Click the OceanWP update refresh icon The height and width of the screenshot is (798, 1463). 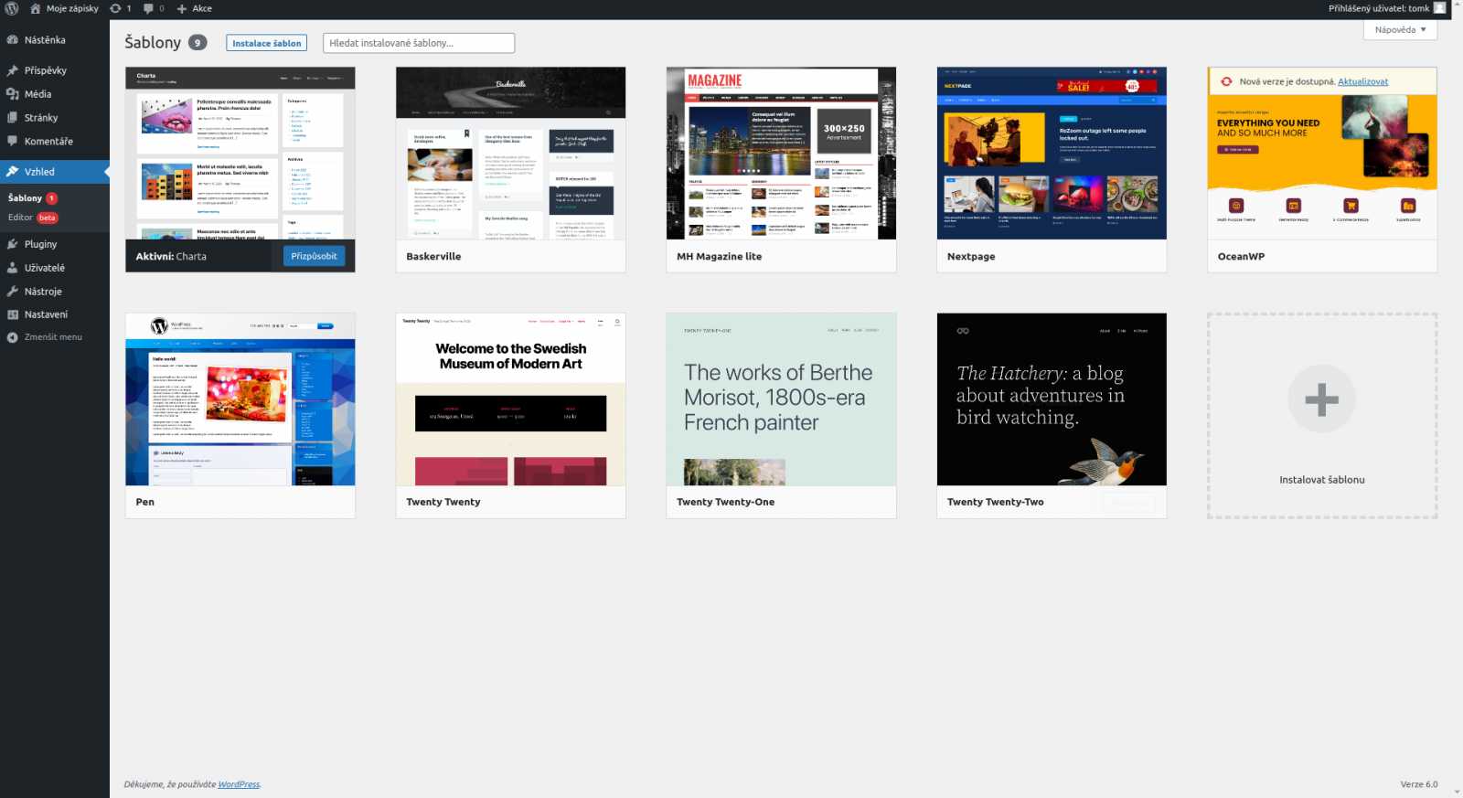(1226, 81)
